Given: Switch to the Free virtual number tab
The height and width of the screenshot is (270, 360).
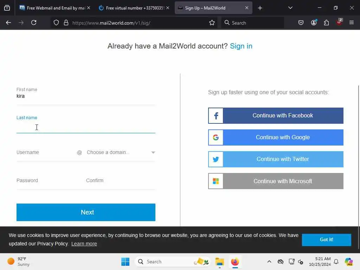Looking at the screenshot, I should (134, 8).
